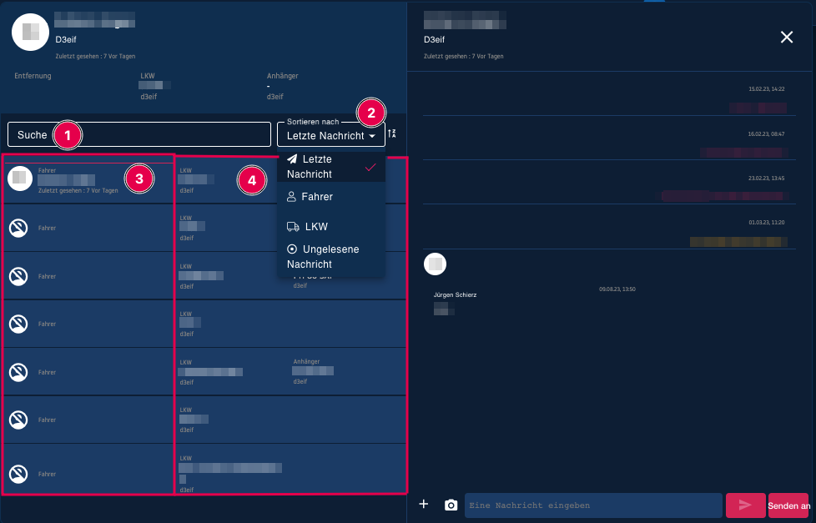816x523 pixels.
Task: Select the fifth driver row with Anhänger
Action: coord(250,371)
